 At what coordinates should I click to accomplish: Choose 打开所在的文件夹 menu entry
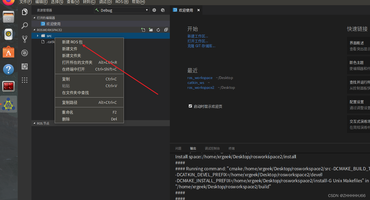pyautogui.click(x=89, y=62)
